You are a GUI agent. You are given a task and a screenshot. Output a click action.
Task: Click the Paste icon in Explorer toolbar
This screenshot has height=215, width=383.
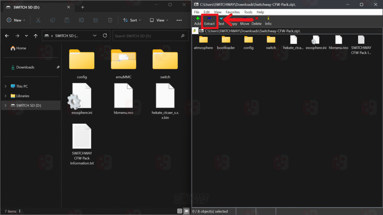click(67, 20)
